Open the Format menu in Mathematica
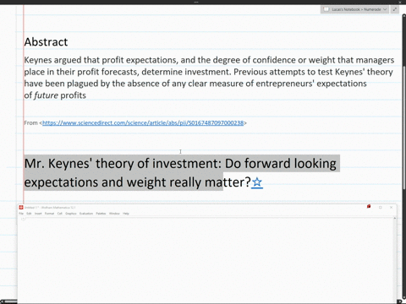 pyautogui.click(x=49, y=214)
